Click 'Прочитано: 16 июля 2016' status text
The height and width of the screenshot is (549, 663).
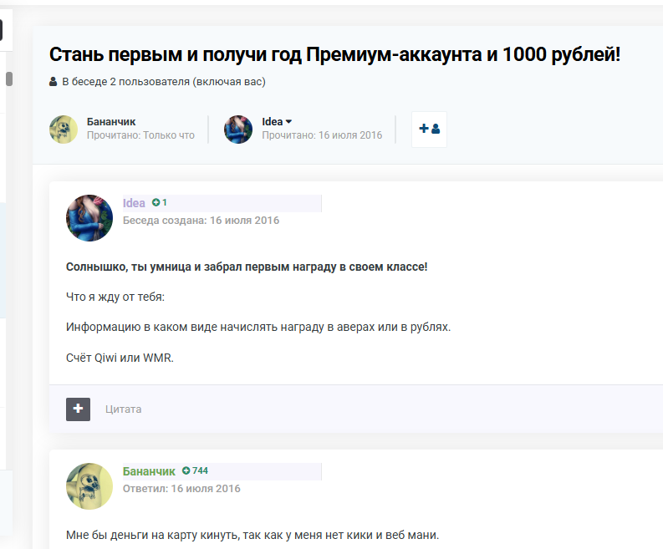click(x=322, y=135)
